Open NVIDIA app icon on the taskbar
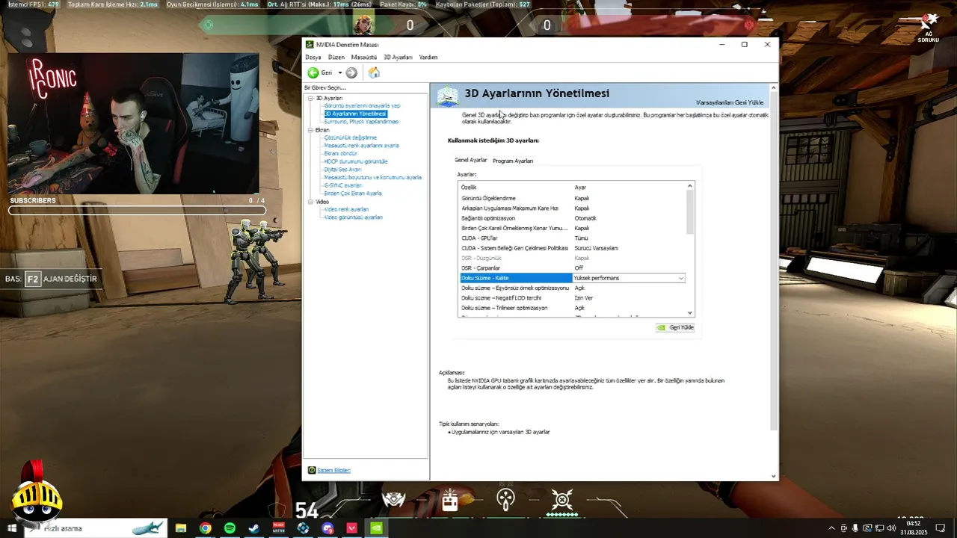957x538 pixels. point(377,528)
